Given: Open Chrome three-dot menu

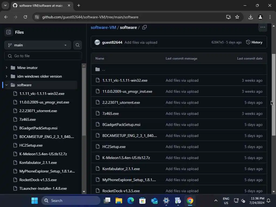Looking at the screenshot, I should (x=270, y=17).
